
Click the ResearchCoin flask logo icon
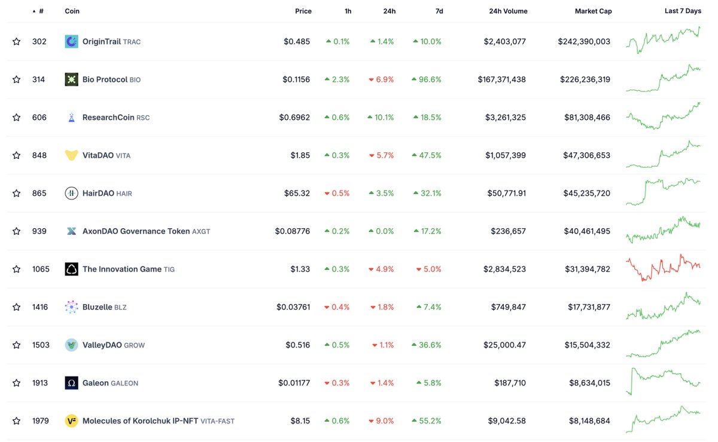click(x=71, y=118)
